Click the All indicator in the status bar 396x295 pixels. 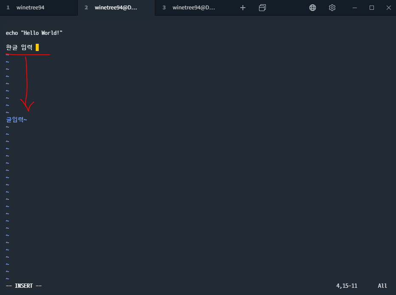coord(382,285)
